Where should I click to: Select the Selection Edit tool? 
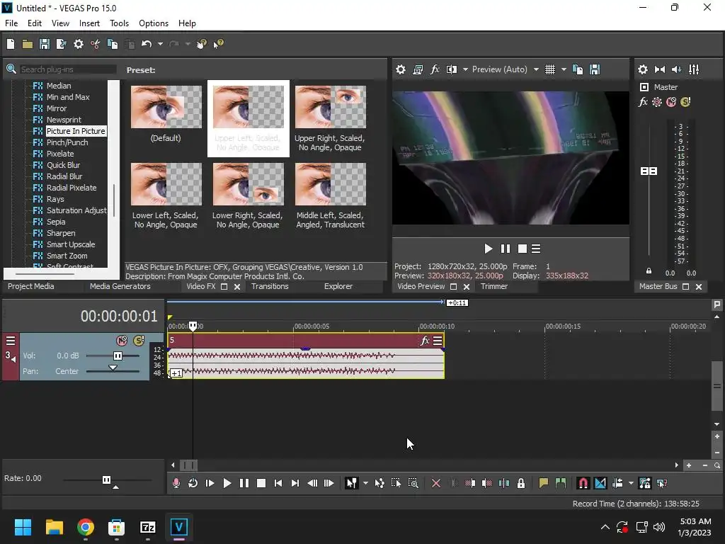(396, 483)
